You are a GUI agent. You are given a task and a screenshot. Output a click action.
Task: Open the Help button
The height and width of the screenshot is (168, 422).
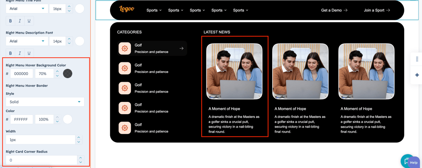(x=414, y=163)
